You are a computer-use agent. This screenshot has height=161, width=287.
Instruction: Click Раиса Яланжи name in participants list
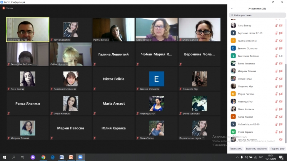pos(245,117)
